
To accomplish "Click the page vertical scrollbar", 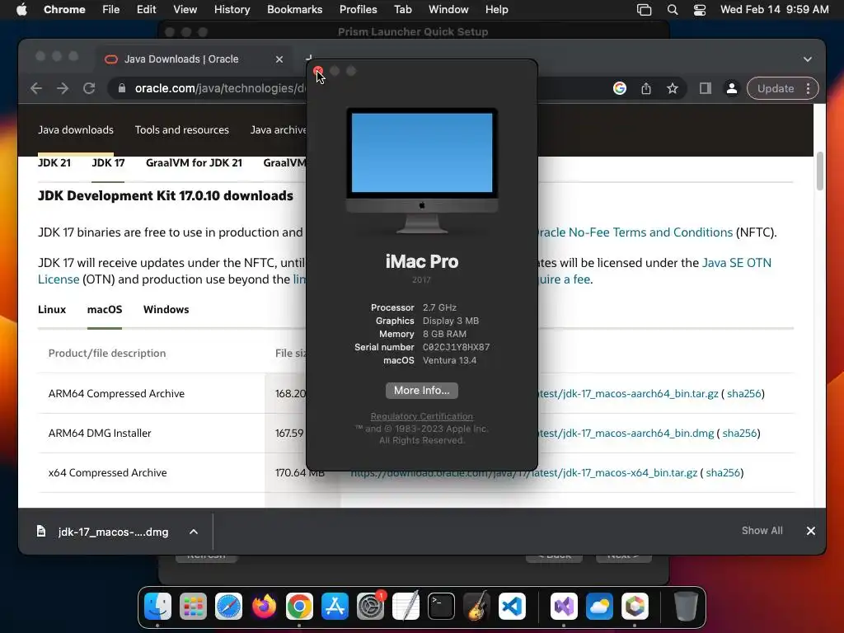I will [x=820, y=171].
